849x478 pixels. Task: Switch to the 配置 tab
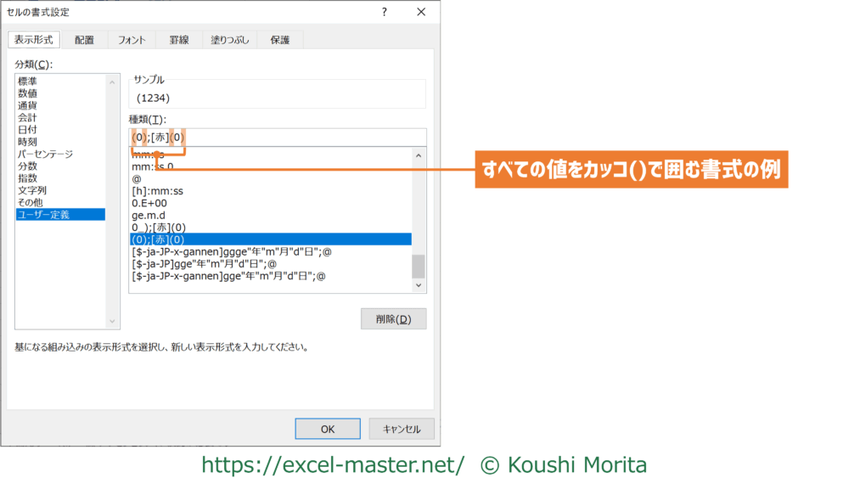click(84, 40)
